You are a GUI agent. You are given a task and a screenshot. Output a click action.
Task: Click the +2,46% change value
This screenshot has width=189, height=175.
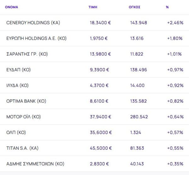pos(175,23)
